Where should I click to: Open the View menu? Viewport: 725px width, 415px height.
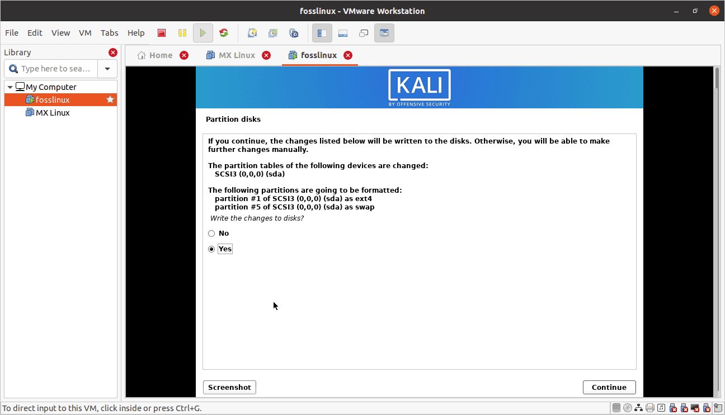61,33
